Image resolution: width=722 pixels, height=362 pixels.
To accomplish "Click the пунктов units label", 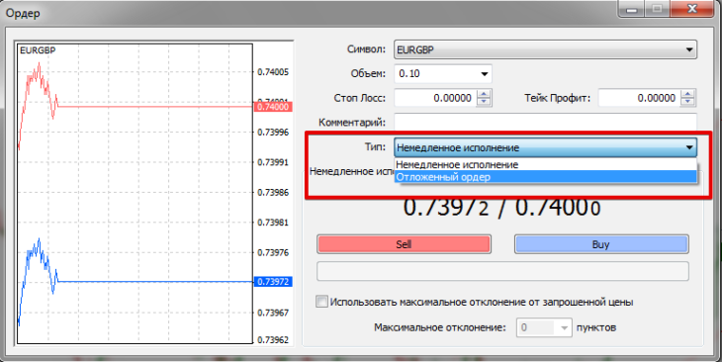I will click(x=596, y=327).
